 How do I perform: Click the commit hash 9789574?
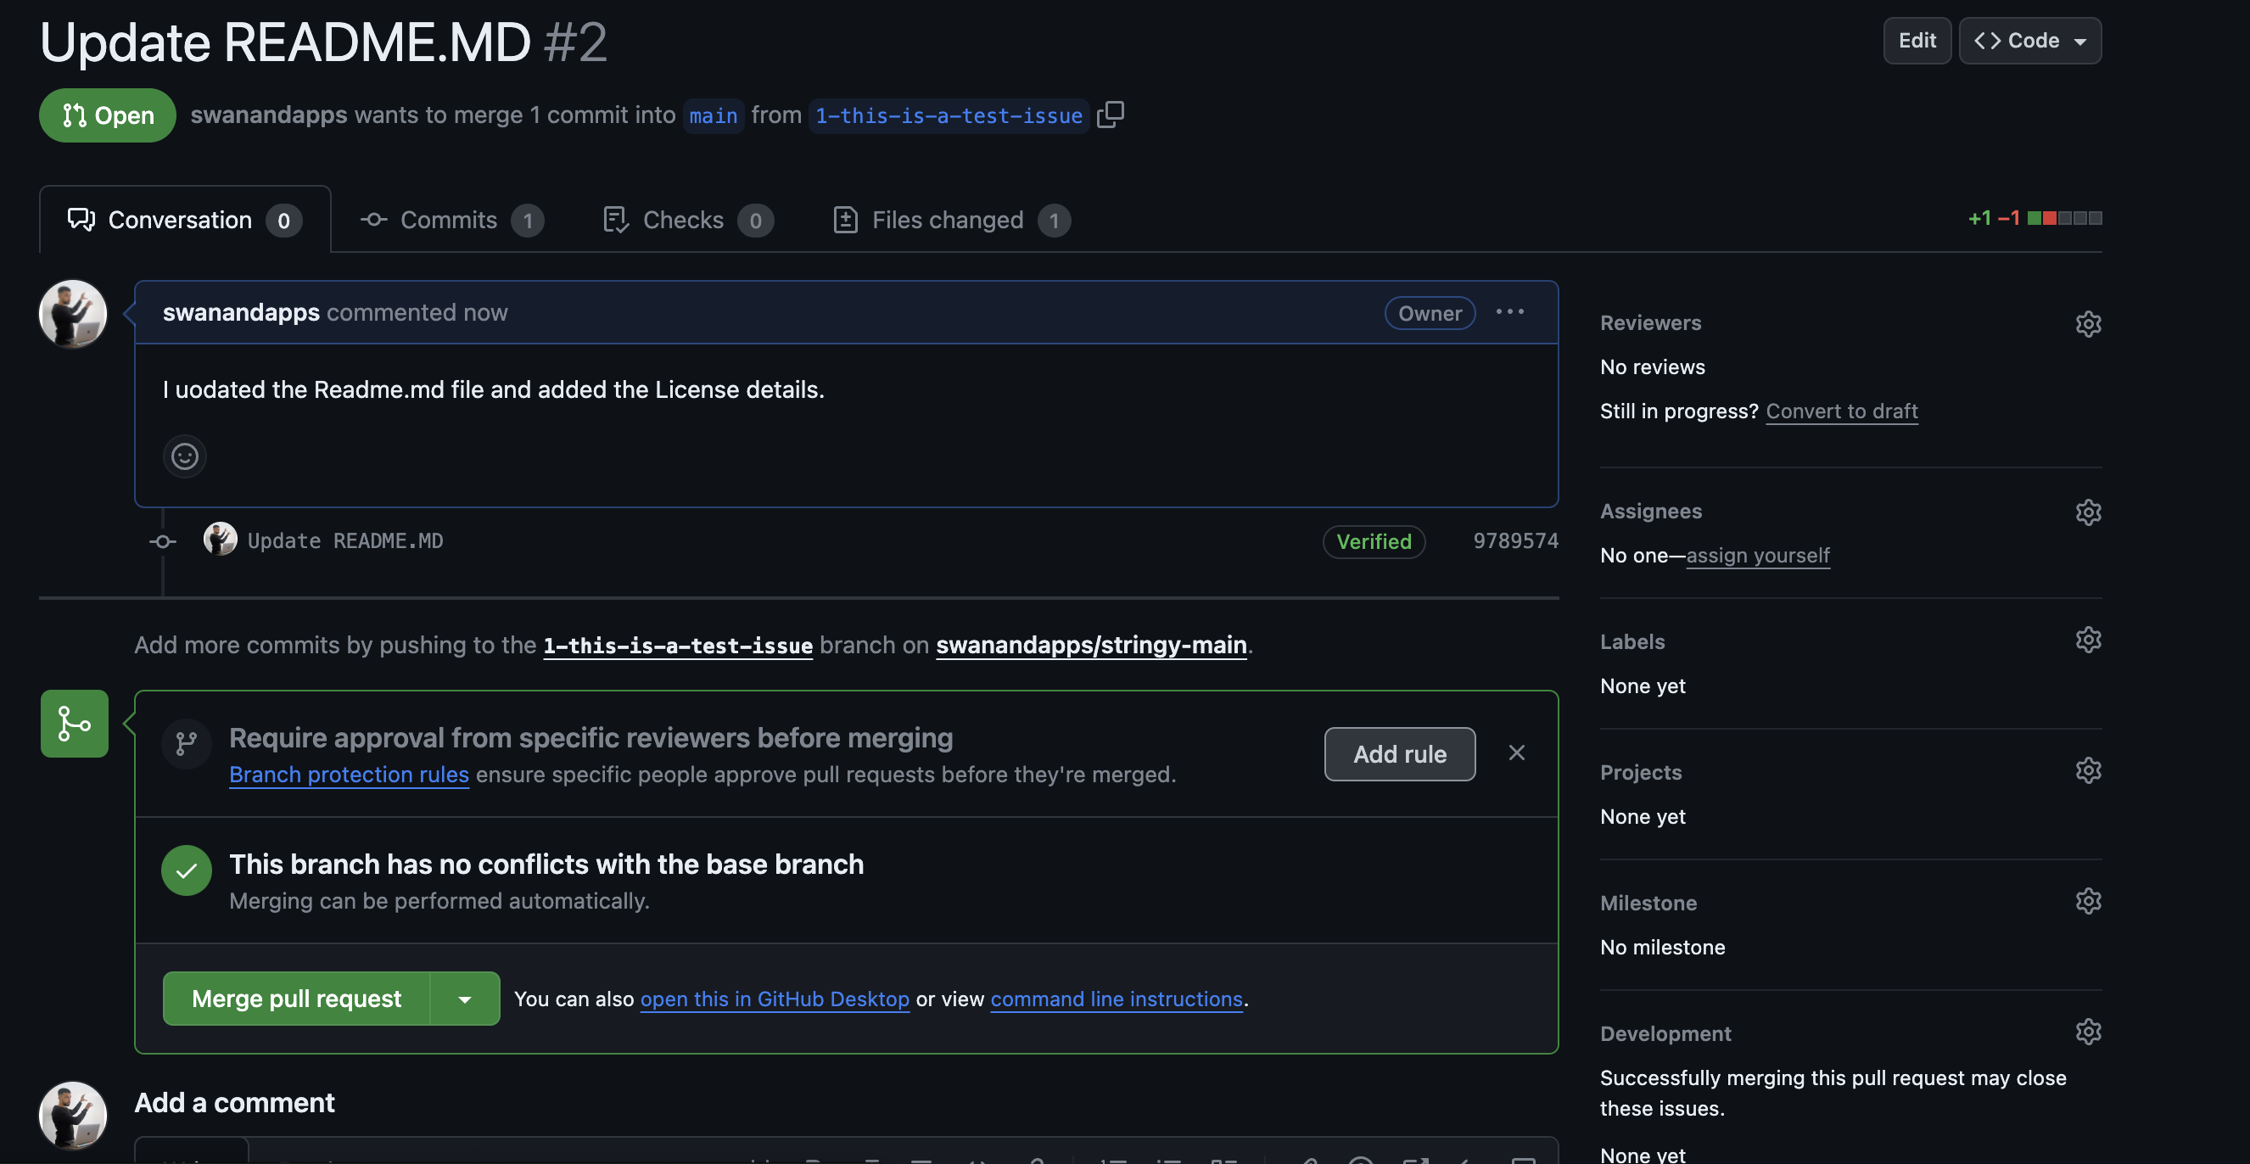point(1515,541)
